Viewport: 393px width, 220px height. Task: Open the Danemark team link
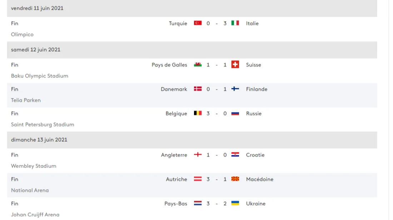(x=174, y=89)
